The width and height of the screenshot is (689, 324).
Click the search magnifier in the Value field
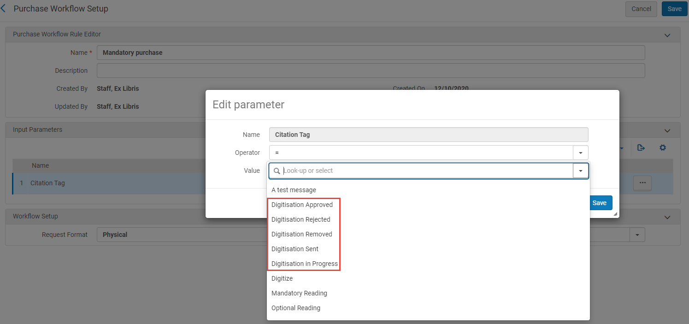(x=277, y=171)
